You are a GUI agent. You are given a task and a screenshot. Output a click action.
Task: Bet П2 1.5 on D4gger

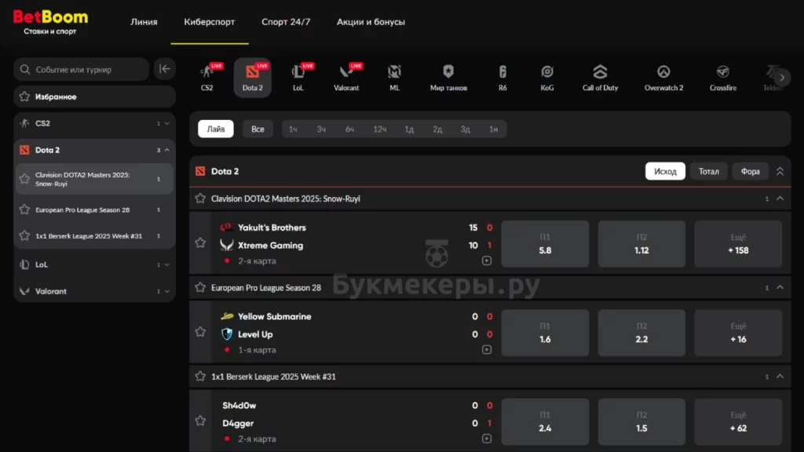tap(641, 421)
